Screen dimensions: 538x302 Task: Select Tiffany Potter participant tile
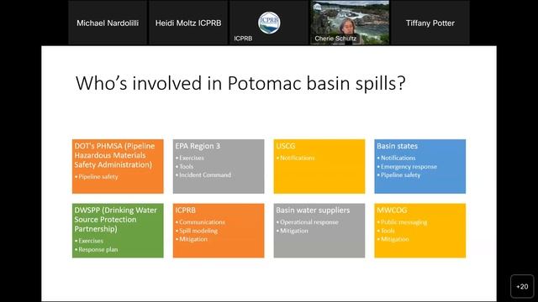(x=430, y=23)
